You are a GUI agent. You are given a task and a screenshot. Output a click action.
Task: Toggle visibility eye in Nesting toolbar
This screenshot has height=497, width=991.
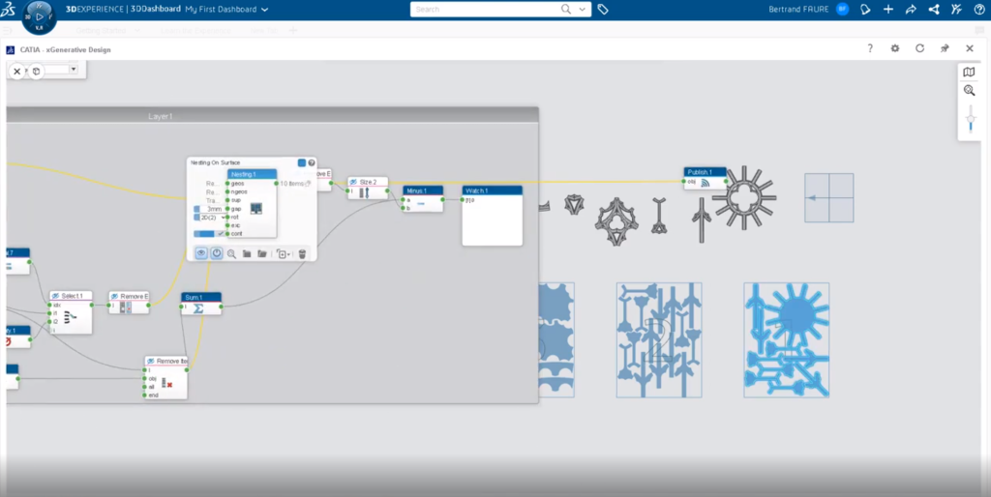[201, 253]
